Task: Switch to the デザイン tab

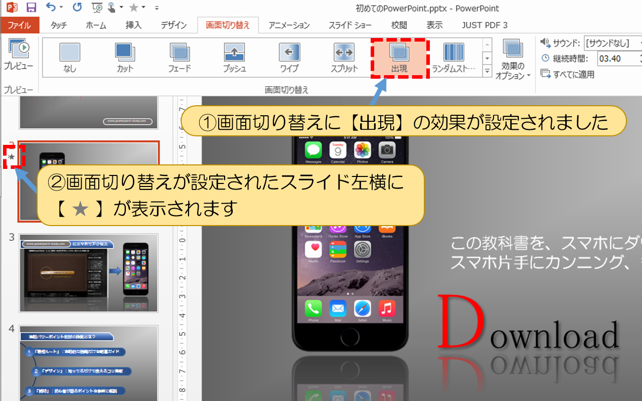Action: point(174,25)
